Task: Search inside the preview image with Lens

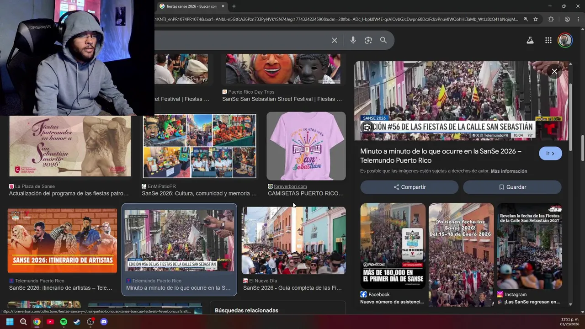Action: coord(367,128)
